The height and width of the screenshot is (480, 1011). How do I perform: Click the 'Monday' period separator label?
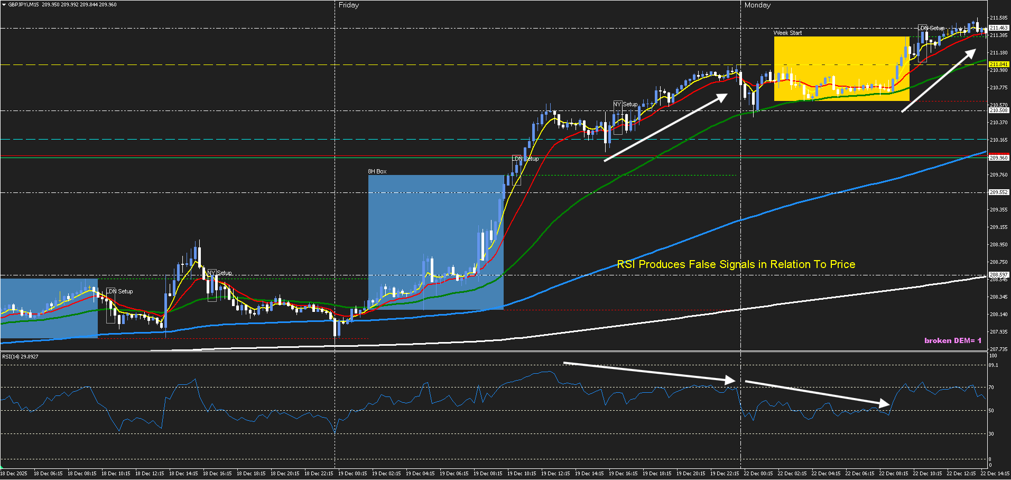point(757,5)
